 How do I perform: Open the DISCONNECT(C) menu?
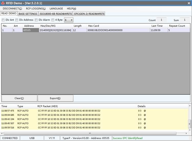point(12,8)
